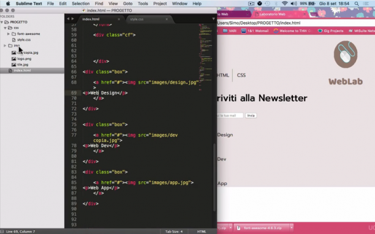Open the HTML syntax selector

pos(202,232)
